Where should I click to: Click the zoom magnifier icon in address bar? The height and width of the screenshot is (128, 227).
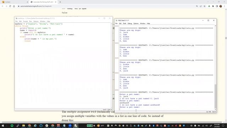[x=197, y=6]
